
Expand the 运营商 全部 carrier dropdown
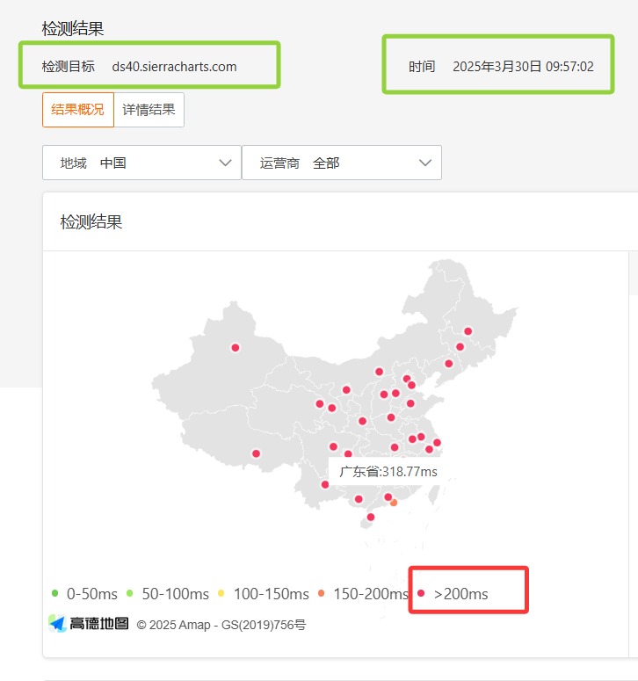point(342,163)
